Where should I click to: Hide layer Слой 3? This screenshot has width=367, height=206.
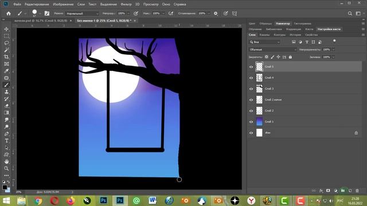(251, 89)
